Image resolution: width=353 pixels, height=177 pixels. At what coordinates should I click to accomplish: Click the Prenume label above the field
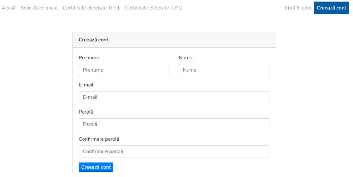[x=89, y=58]
